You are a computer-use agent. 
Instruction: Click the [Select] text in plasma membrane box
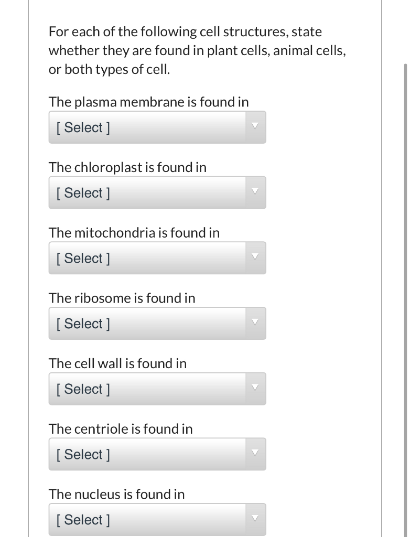[82, 127]
